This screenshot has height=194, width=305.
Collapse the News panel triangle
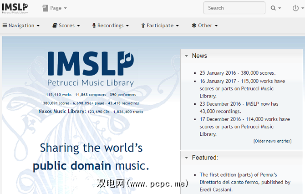tap(186, 56)
